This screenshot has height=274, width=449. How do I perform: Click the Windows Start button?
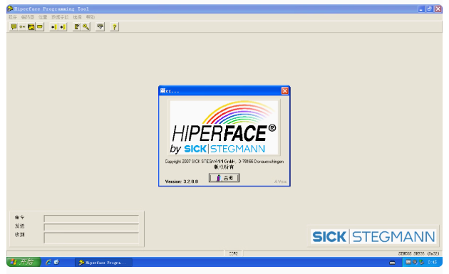(24, 262)
